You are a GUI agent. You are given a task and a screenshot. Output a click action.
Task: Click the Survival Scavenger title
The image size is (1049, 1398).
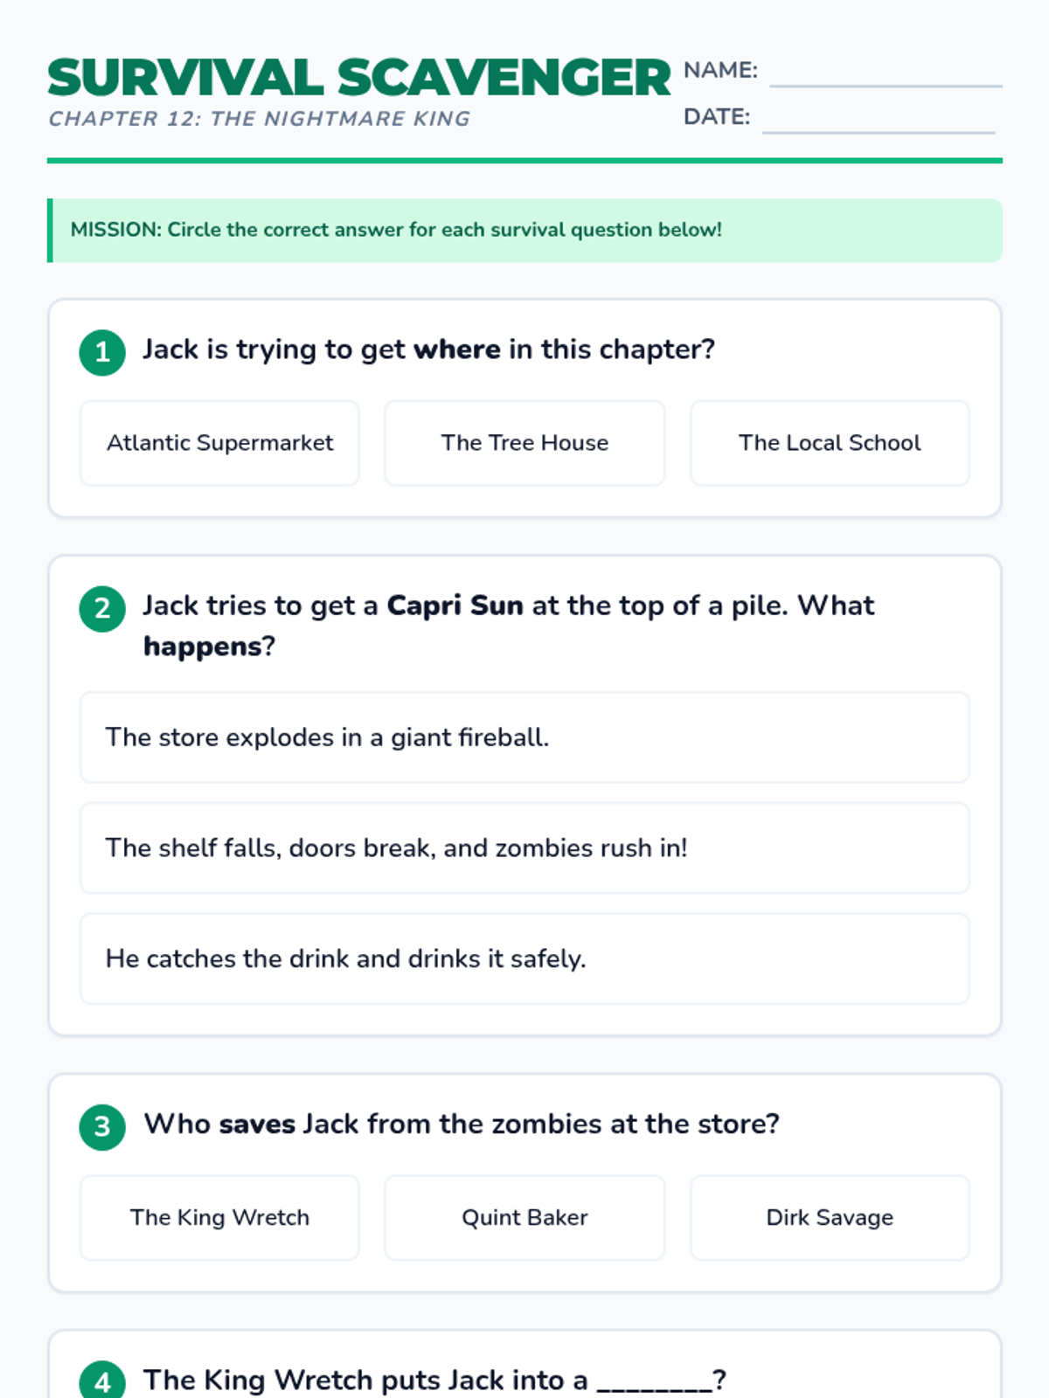(x=359, y=78)
